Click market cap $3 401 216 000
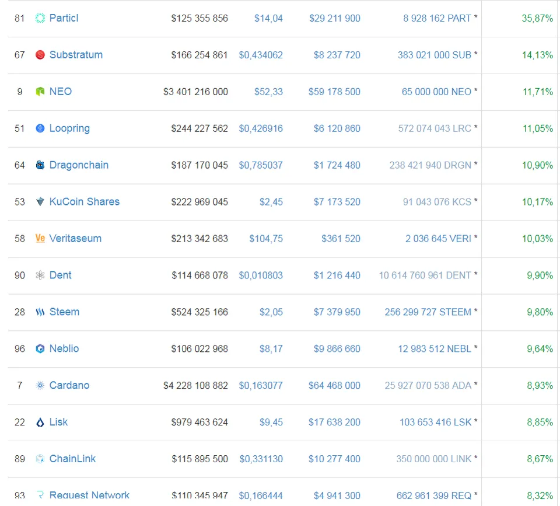This screenshot has width=560, height=506. pyautogui.click(x=195, y=92)
